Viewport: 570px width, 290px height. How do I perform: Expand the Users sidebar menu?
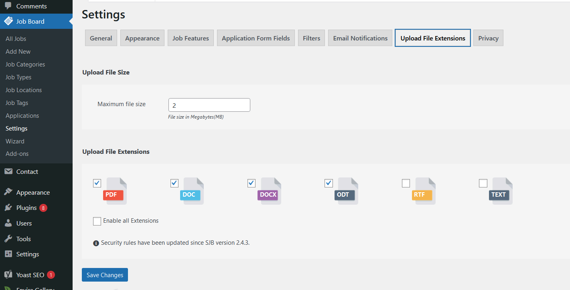[24, 224]
